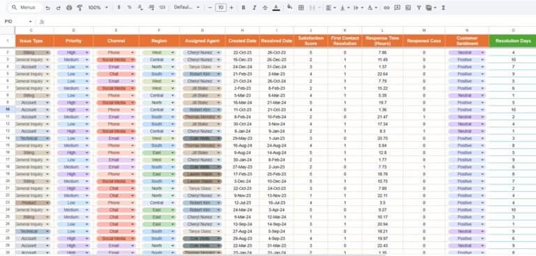Open the font family Default dropdown
Screen dimensions: 536x256
(x=186, y=8)
